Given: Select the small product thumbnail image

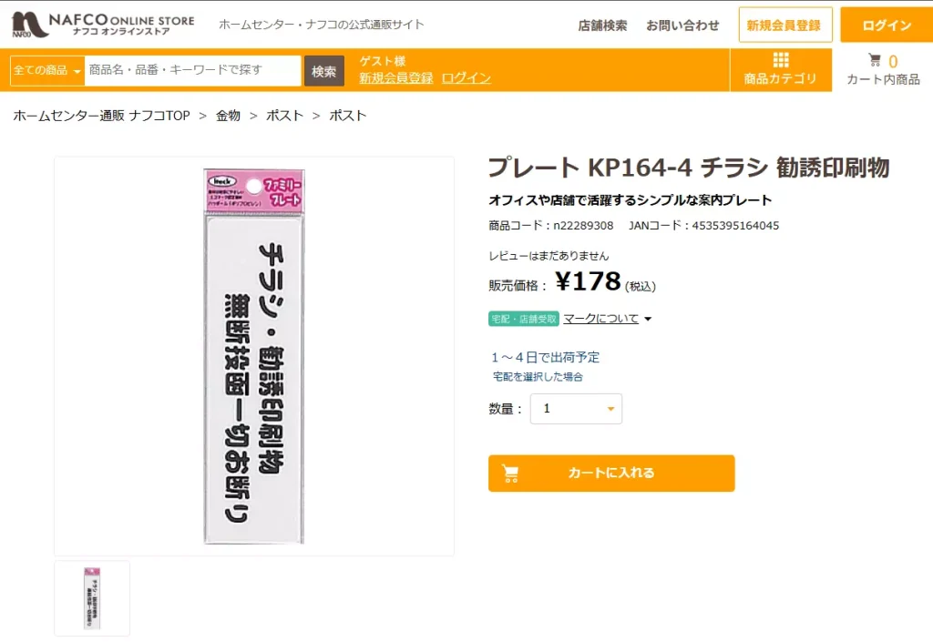Looking at the screenshot, I should [92, 597].
